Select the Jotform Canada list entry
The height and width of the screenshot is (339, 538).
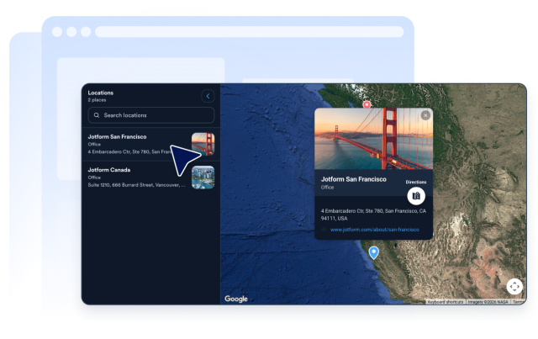coord(151,177)
